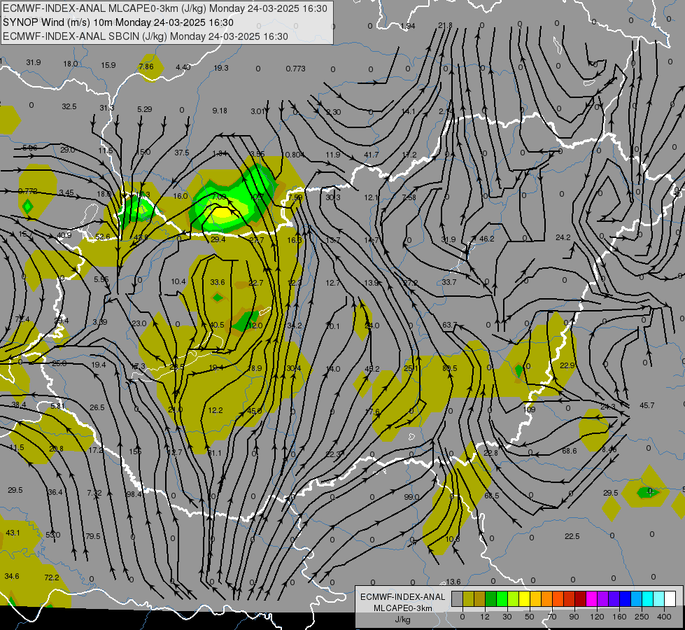Click the 7.86 value on the map
This screenshot has height=630, width=685.
pyautogui.click(x=146, y=66)
